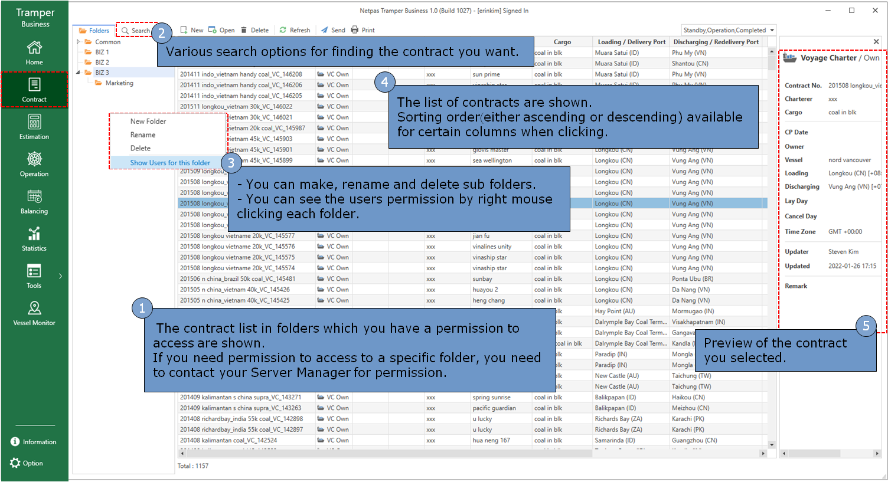This screenshot has width=888, height=482.
Task: Click the Send toolbar button
Action: click(x=333, y=30)
